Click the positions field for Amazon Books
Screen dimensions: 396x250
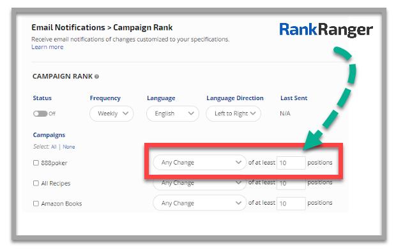pos(291,203)
